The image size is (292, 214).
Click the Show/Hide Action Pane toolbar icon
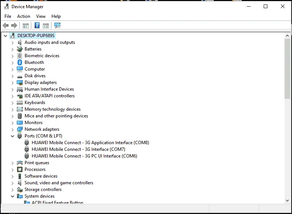(x=46, y=25)
